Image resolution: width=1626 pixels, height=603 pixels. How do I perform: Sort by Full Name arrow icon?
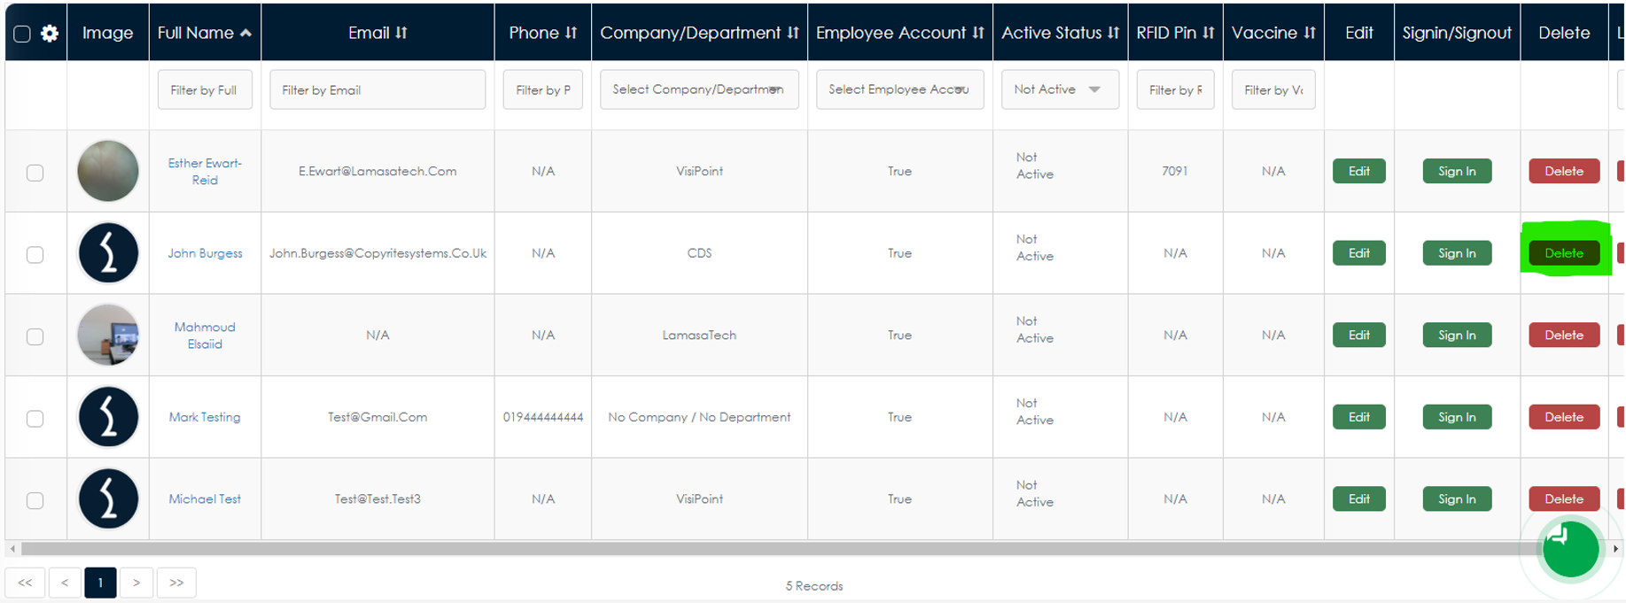coord(245,33)
